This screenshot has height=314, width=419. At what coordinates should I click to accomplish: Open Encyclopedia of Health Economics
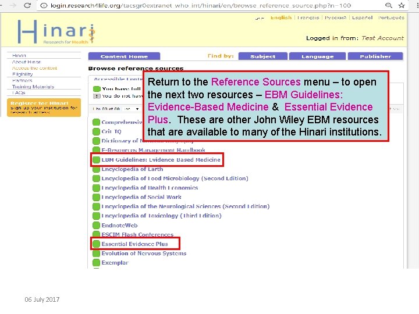[x=150, y=188]
